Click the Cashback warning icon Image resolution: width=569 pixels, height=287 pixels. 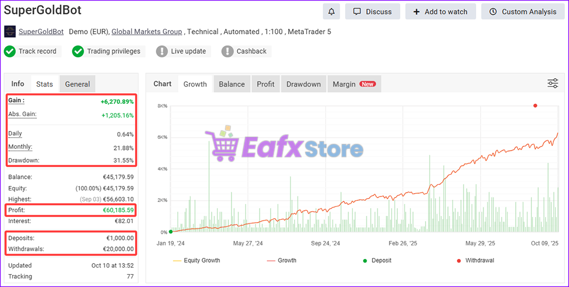pos(227,51)
